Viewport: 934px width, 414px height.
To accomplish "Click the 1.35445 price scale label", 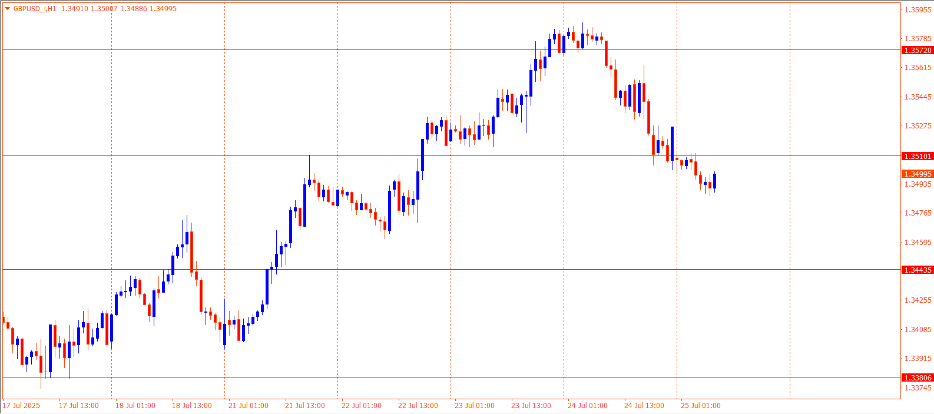I will pyautogui.click(x=918, y=97).
